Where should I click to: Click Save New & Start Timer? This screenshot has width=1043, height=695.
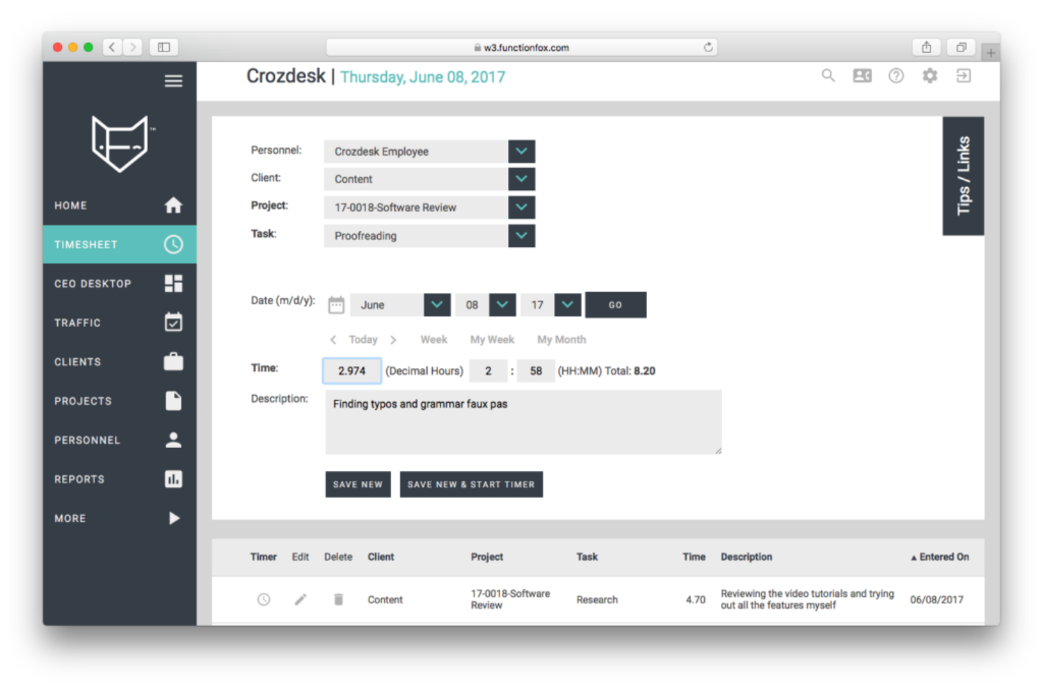[x=471, y=484]
